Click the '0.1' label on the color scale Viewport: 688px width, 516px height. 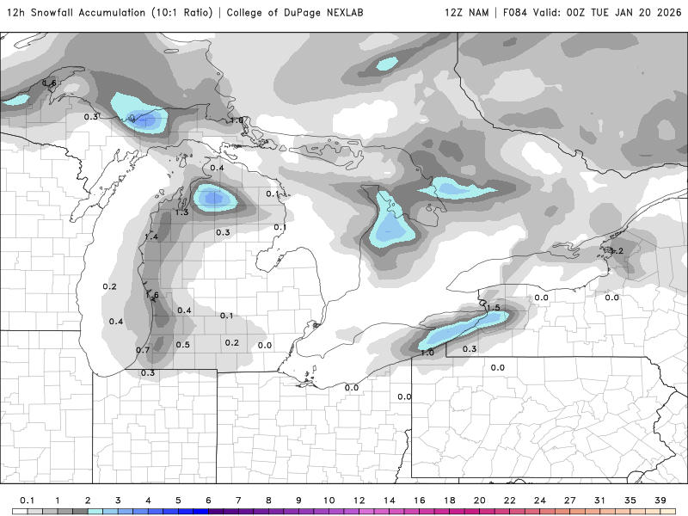pos(28,501)
